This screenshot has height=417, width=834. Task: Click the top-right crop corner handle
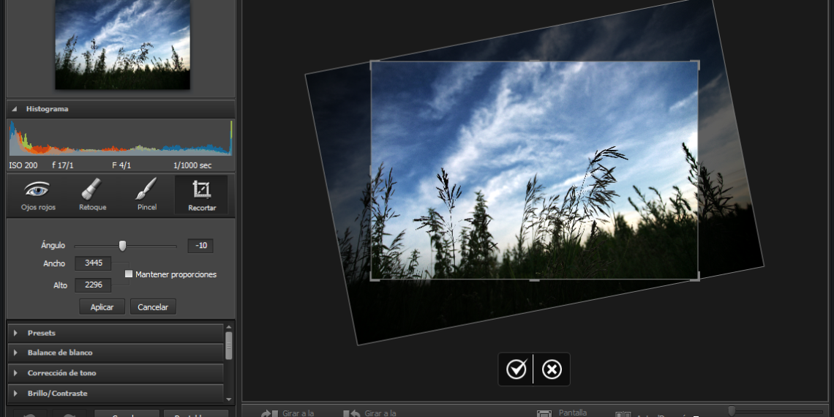coord(695,64)
